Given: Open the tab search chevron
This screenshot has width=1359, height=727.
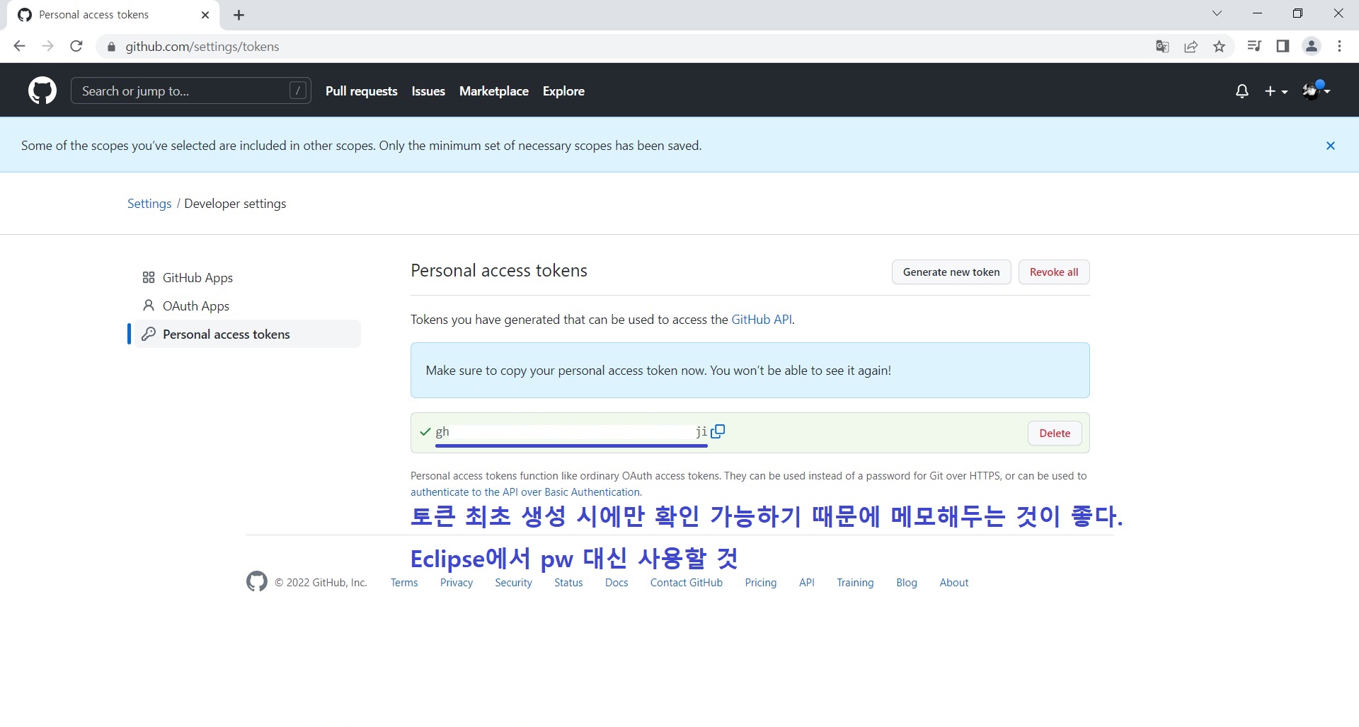Looking at the screenshot, I should (1217, 13).
